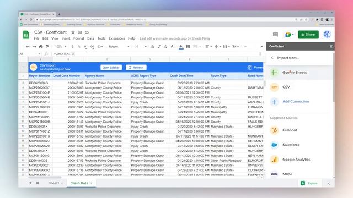
Task: Click inside the formula bar input
Action: coord(156,54)
